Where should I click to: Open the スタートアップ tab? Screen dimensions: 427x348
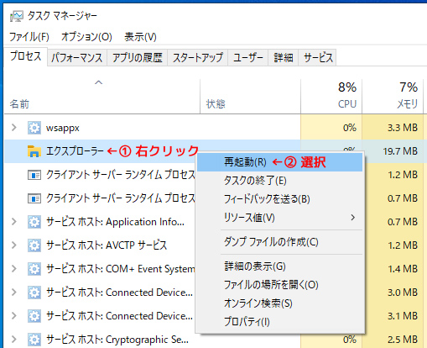[198, 58]
